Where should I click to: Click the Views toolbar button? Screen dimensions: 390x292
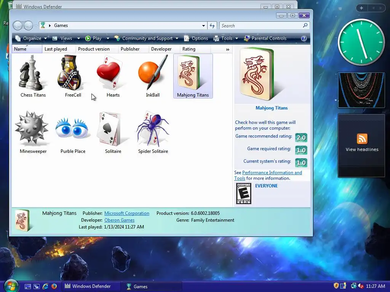click(x=62, y=38)
